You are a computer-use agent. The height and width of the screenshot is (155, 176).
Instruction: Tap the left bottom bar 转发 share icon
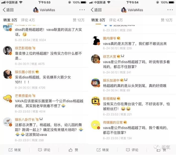click(x=11, y=150)
